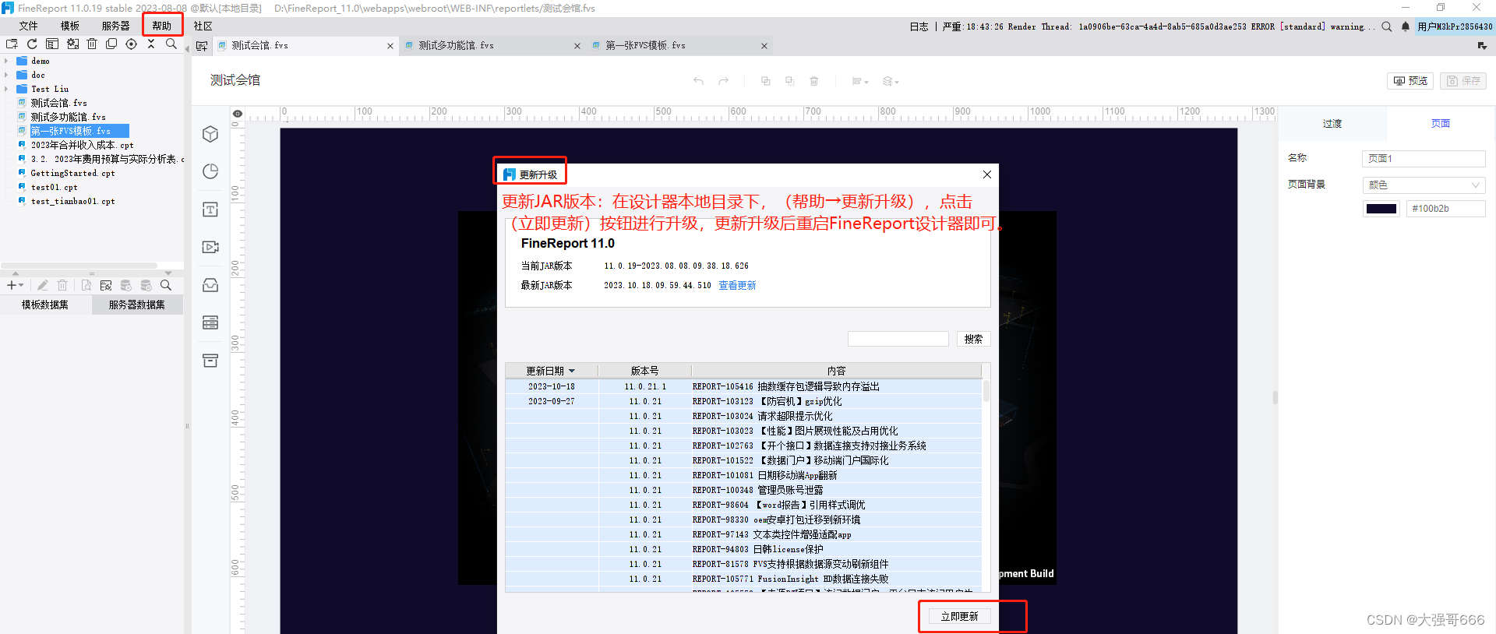Image resolution: width=1496 pixels, height=634 pixels.
Task: Select the 服务器数据集 tab
Action: [x=137, y=305]
